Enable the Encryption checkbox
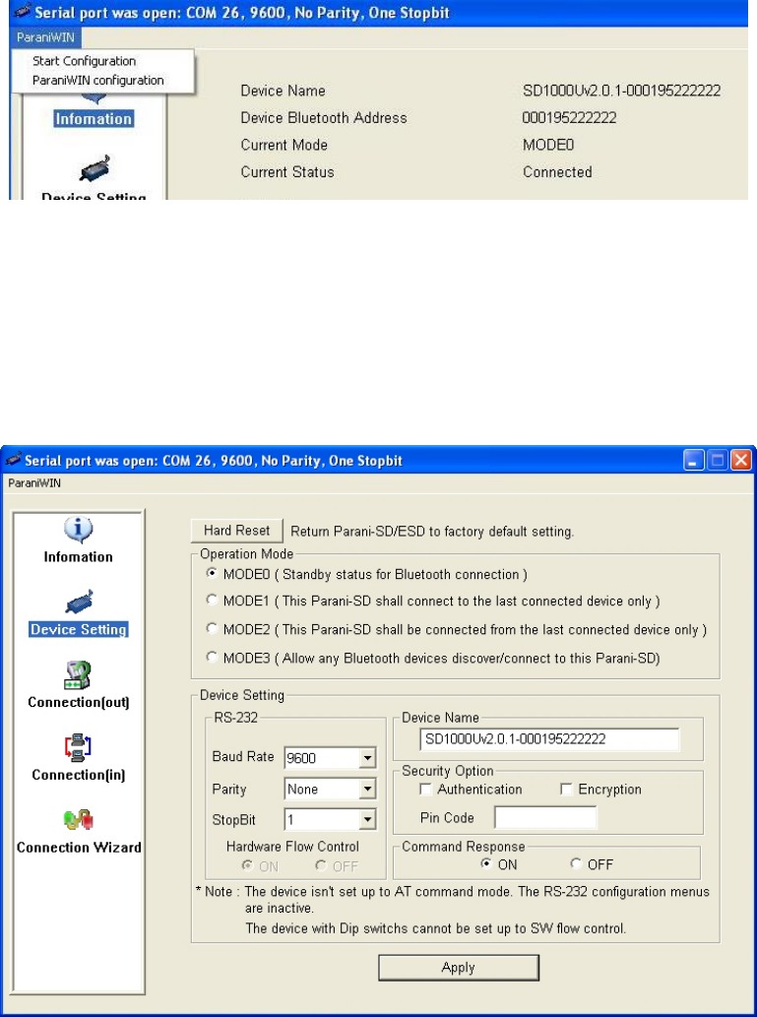 tap(566, 789)
